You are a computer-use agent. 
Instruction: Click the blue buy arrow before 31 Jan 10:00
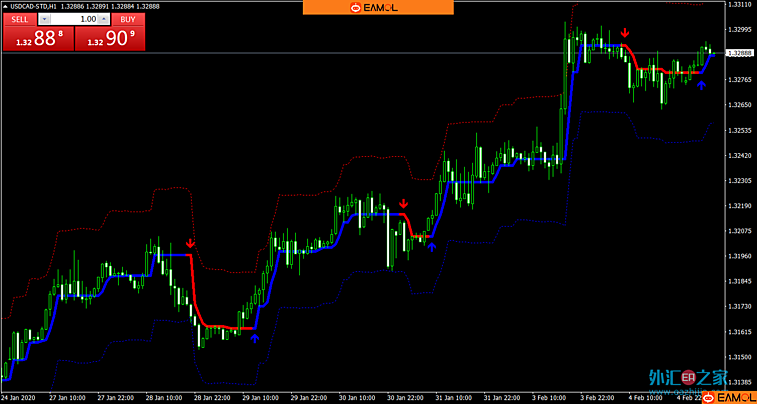[432, 246]
